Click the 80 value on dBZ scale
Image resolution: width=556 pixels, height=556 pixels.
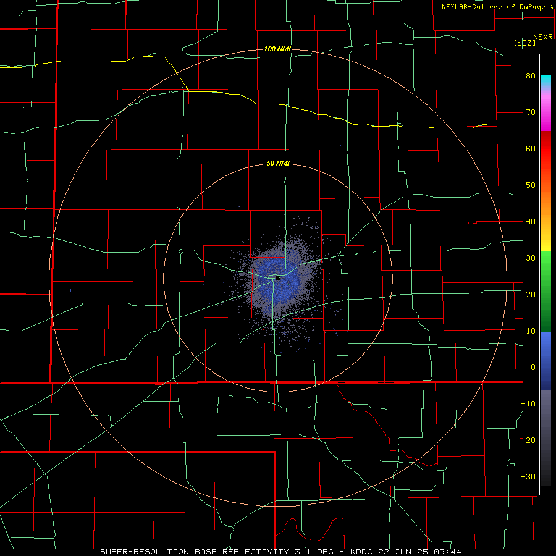coord(531,76)
